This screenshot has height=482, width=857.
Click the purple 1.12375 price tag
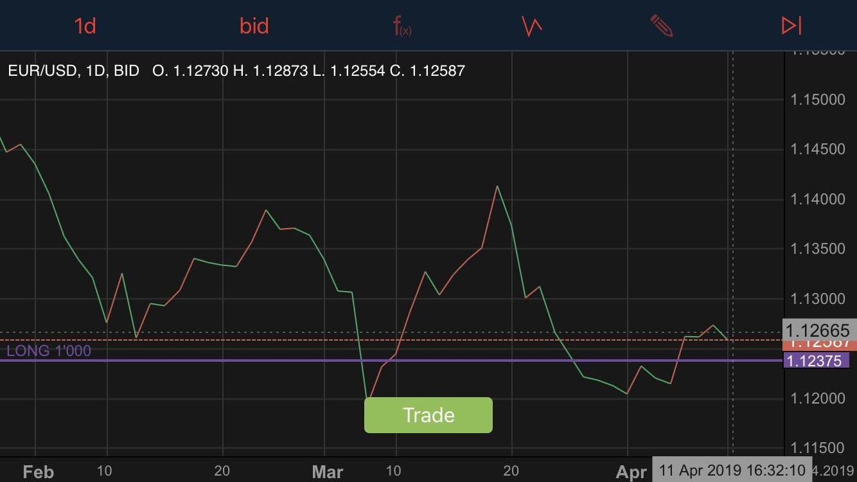pos(815,361)
